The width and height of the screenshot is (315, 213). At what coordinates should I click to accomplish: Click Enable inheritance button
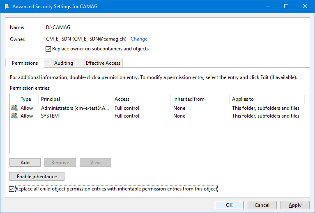pyautogui.click(x=37, y=177)
